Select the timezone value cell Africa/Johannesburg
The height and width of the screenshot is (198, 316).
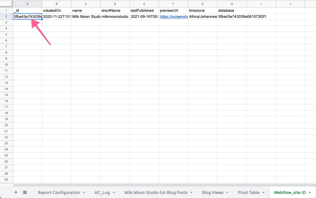pos(202,16)
